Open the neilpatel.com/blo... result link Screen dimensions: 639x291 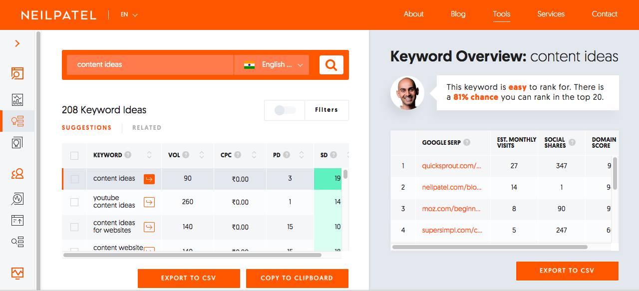[452, 187]
